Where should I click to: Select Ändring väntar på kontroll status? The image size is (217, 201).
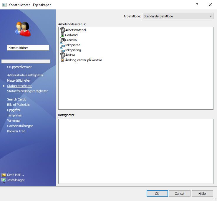84,60
